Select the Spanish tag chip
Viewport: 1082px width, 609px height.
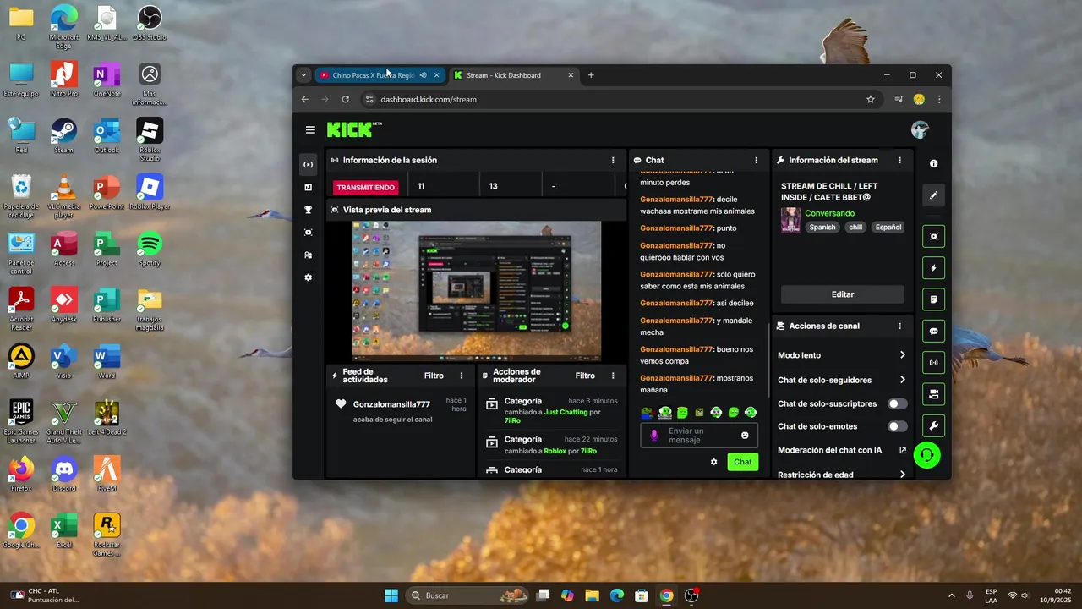(x=822, y=227)
